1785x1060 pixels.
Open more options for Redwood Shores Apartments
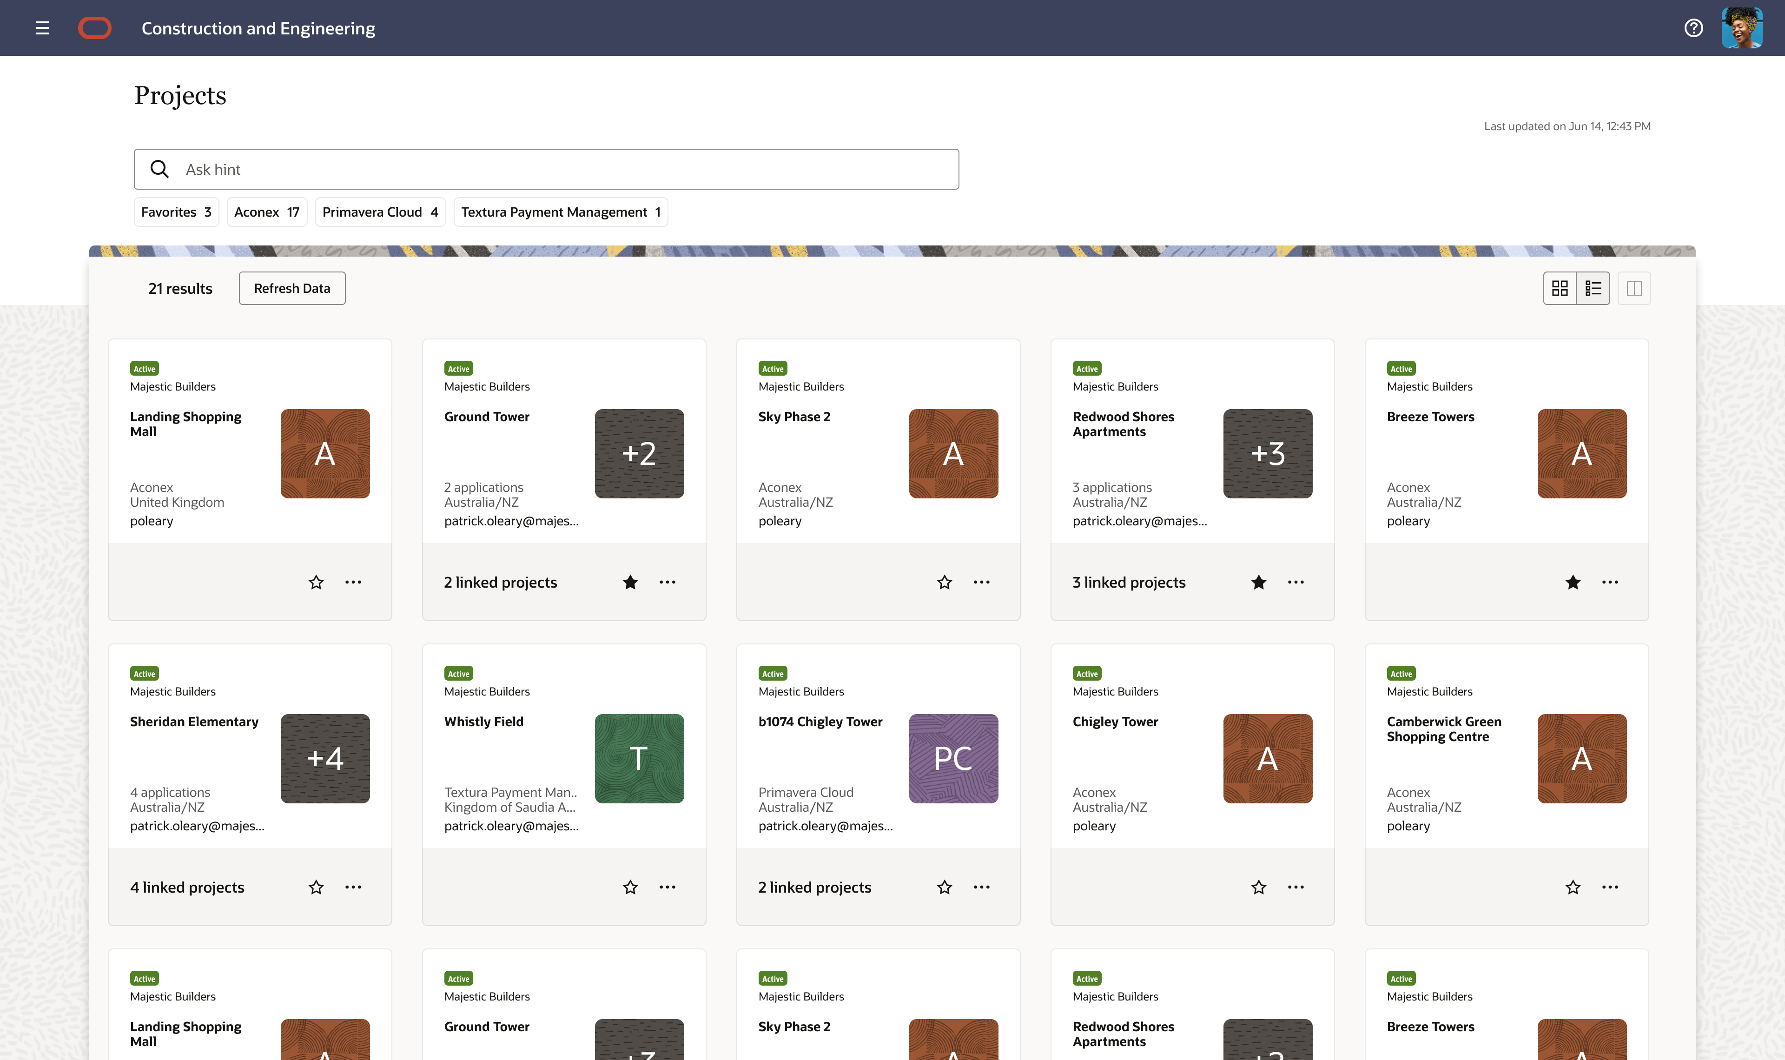click(1296, 582)
